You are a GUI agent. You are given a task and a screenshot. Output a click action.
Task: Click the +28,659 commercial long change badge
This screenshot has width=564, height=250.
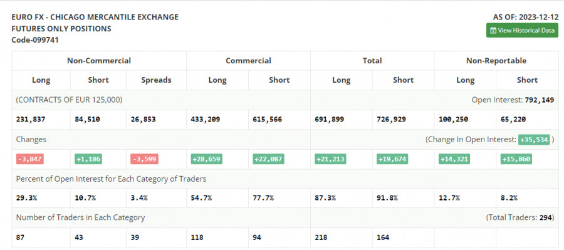(x=206, y=159)
